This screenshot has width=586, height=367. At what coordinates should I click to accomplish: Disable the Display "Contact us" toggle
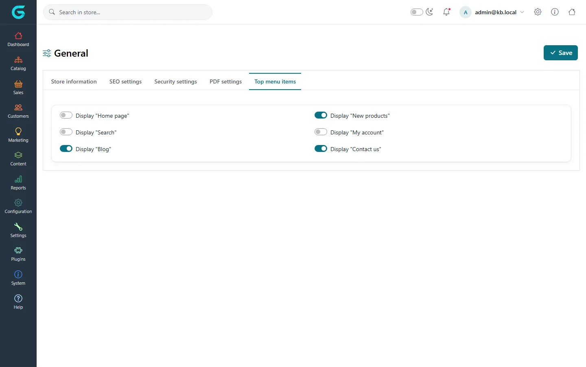321,149
